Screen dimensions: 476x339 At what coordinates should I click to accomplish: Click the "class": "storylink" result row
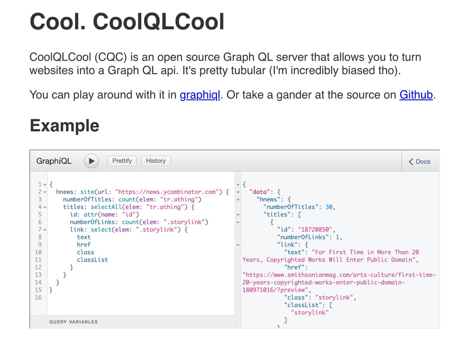coord(321,298)
